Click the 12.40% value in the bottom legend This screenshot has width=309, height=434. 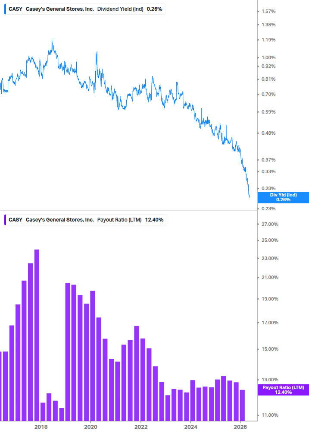click(x=154, y=220)
